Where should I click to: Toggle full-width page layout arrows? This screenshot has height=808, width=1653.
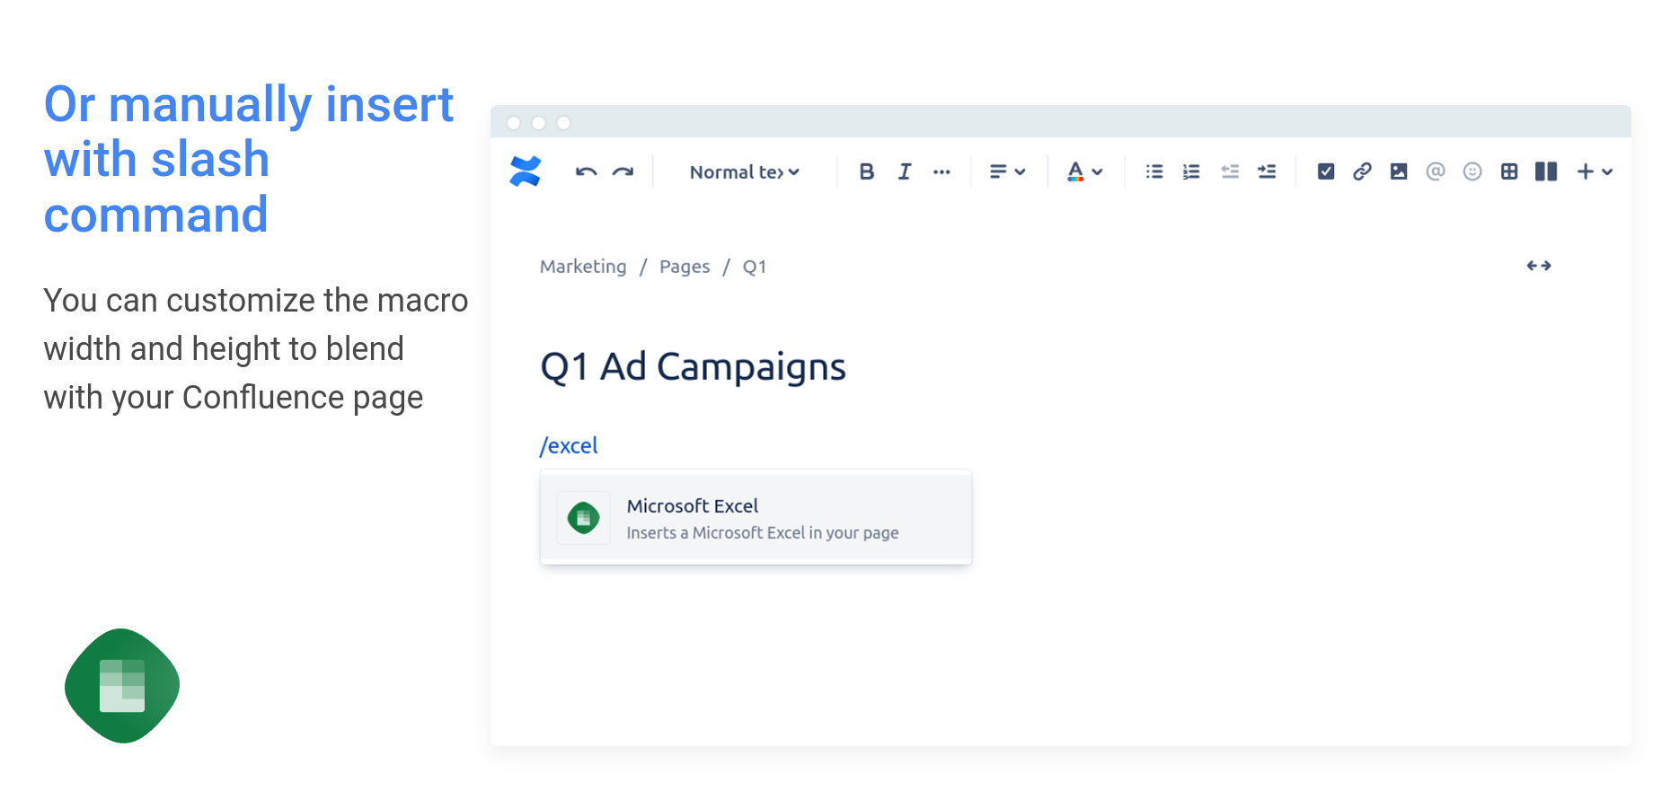point(1539,266)
